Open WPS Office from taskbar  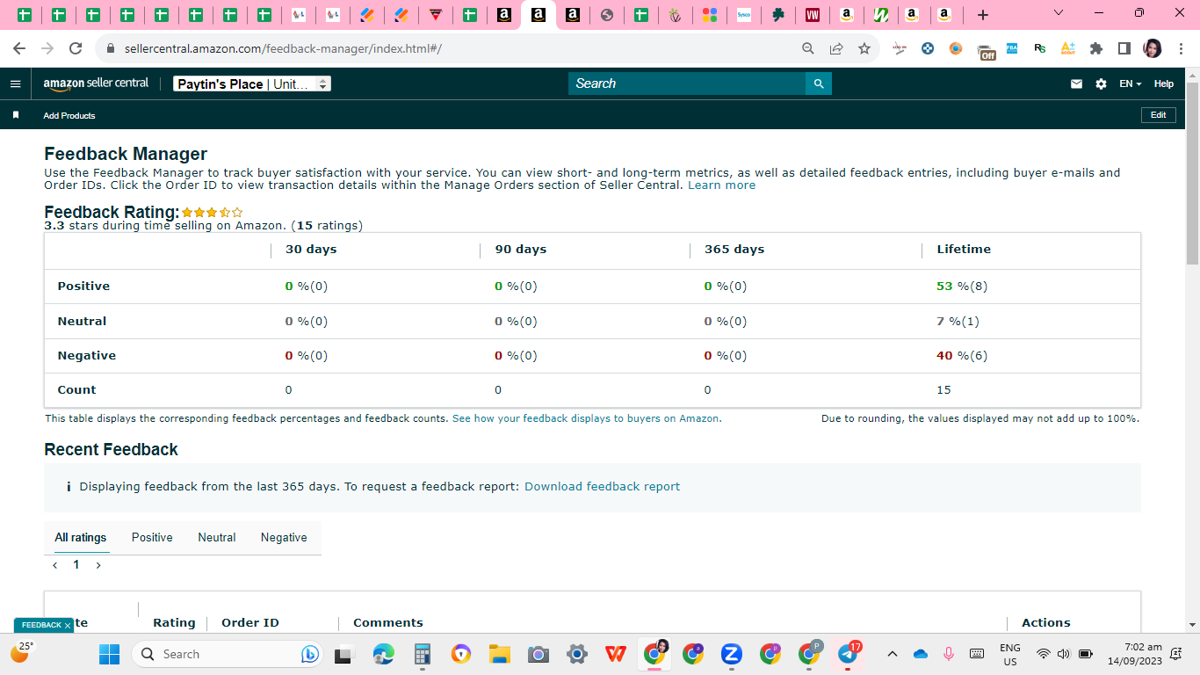[615, 654]
